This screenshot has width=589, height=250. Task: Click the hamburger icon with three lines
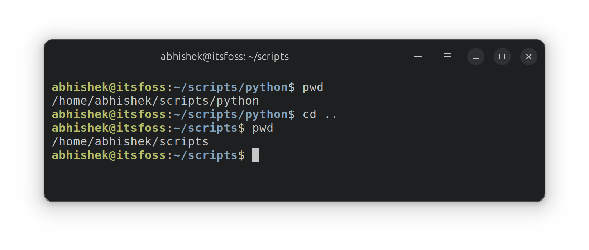click(x=447, y=56)
